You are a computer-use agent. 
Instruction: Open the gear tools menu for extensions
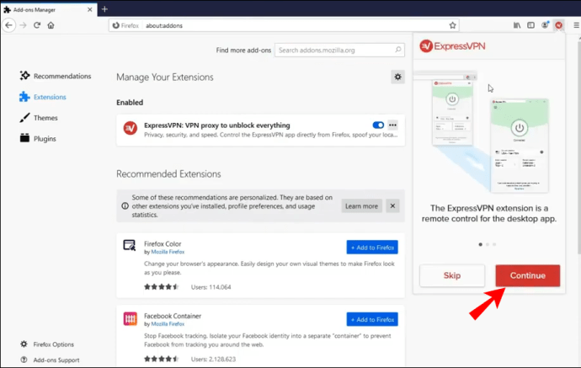pyautogui.click(x=397, y=77)
